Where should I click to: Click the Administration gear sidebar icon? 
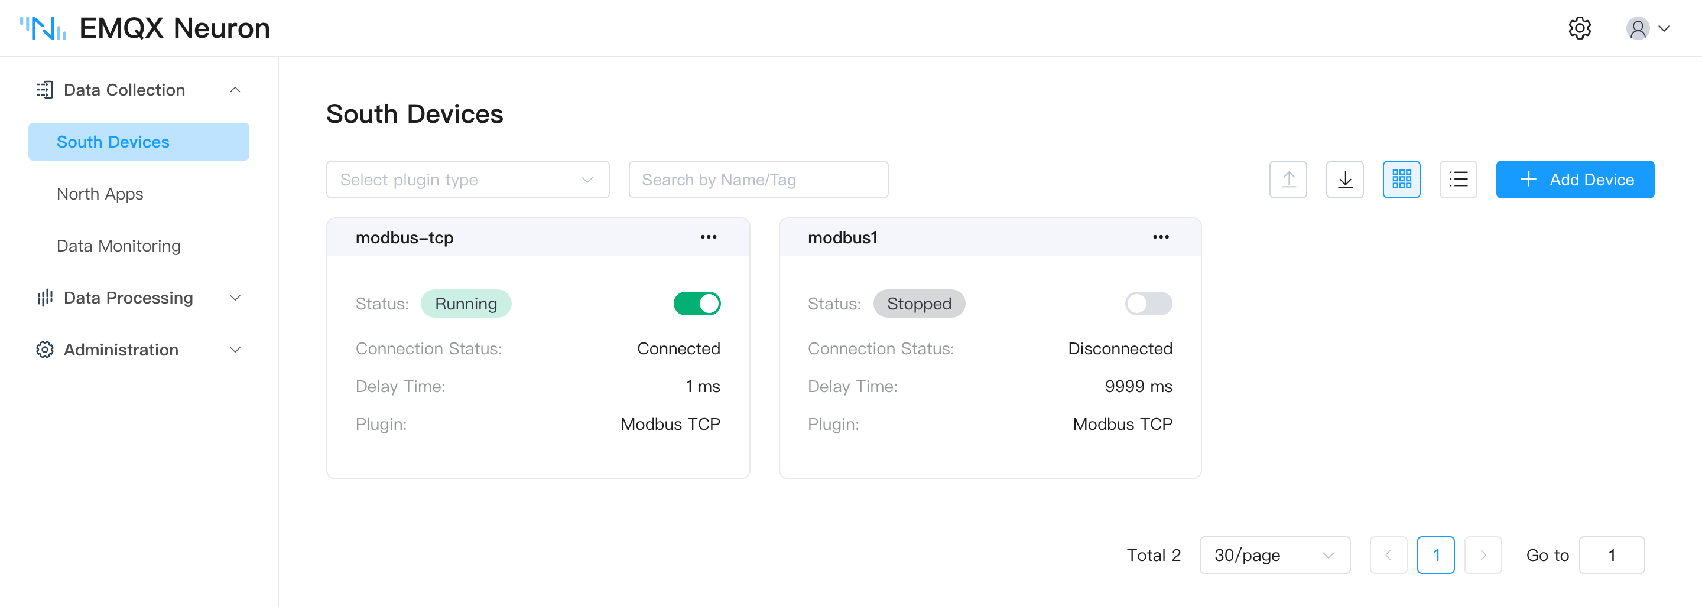[x=44, y=350]
